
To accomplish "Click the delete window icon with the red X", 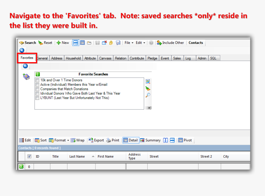I will pos(104,43).
